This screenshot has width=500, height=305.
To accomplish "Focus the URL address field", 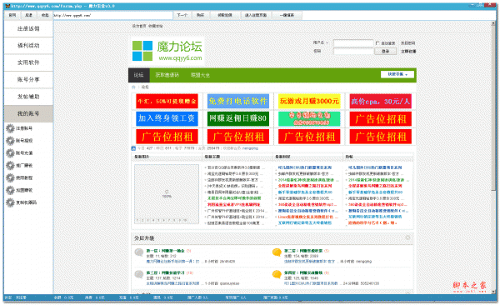I will 112,15.
